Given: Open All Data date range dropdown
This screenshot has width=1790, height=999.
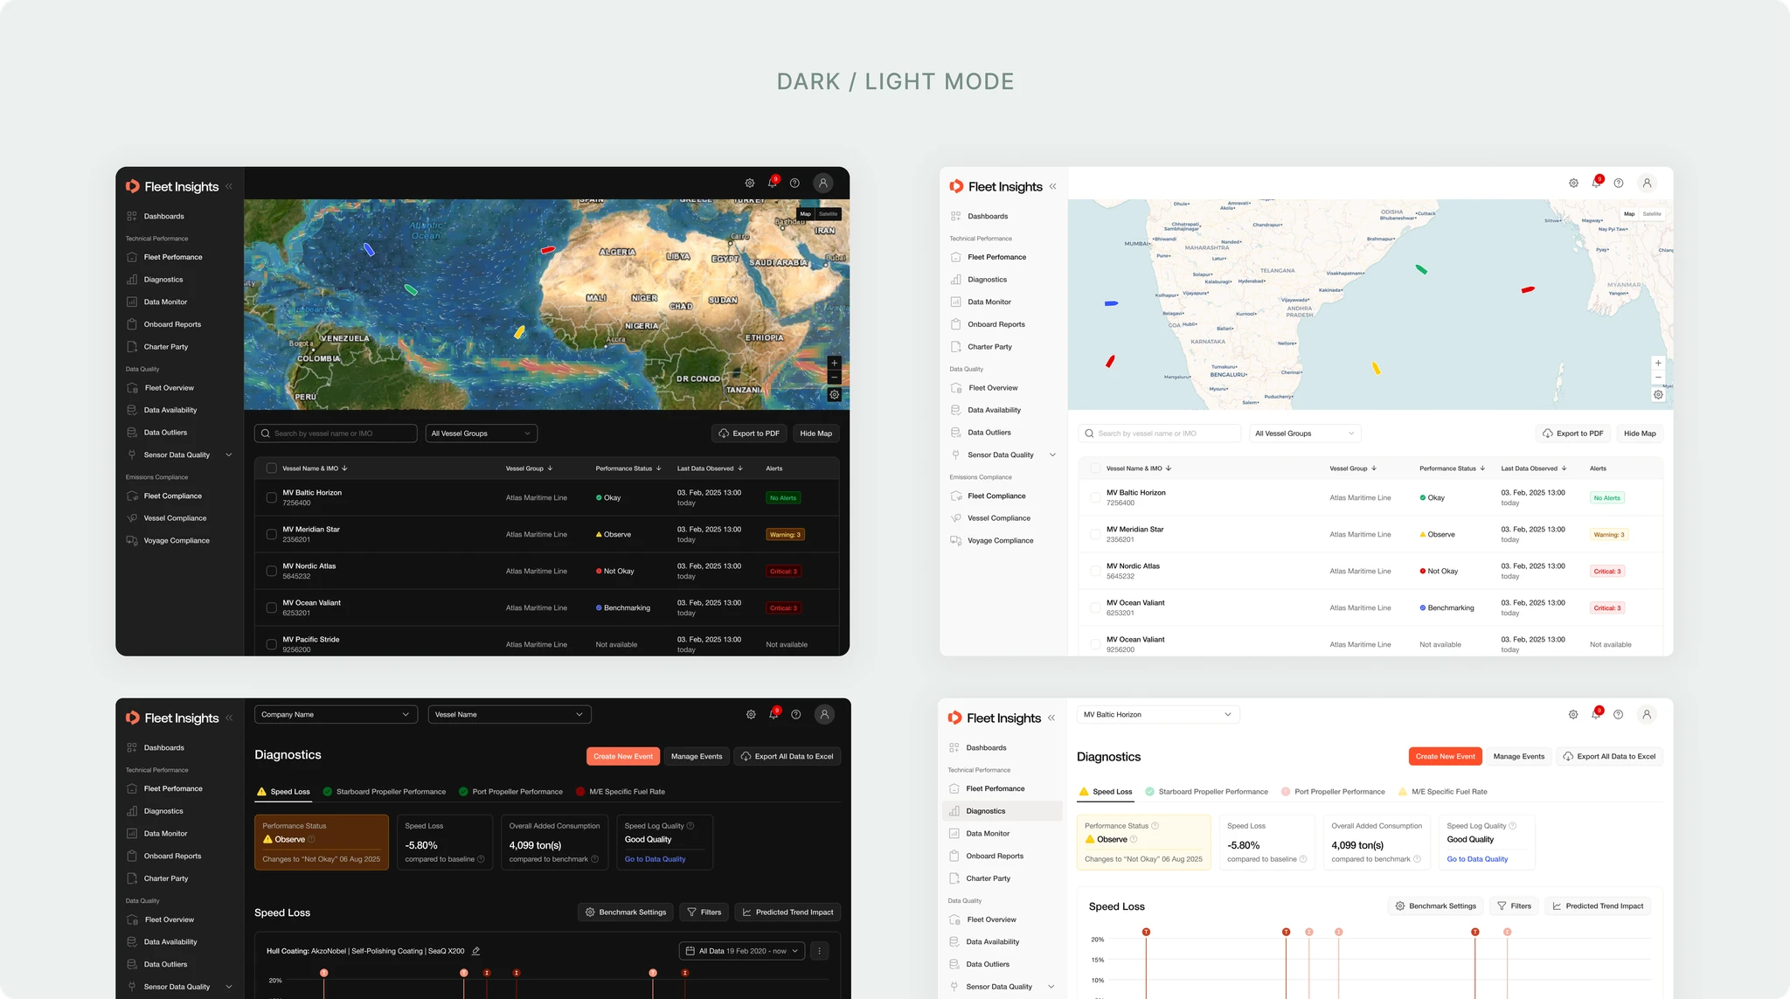Looking at the screenshot, I should click(x=742, y=951).
